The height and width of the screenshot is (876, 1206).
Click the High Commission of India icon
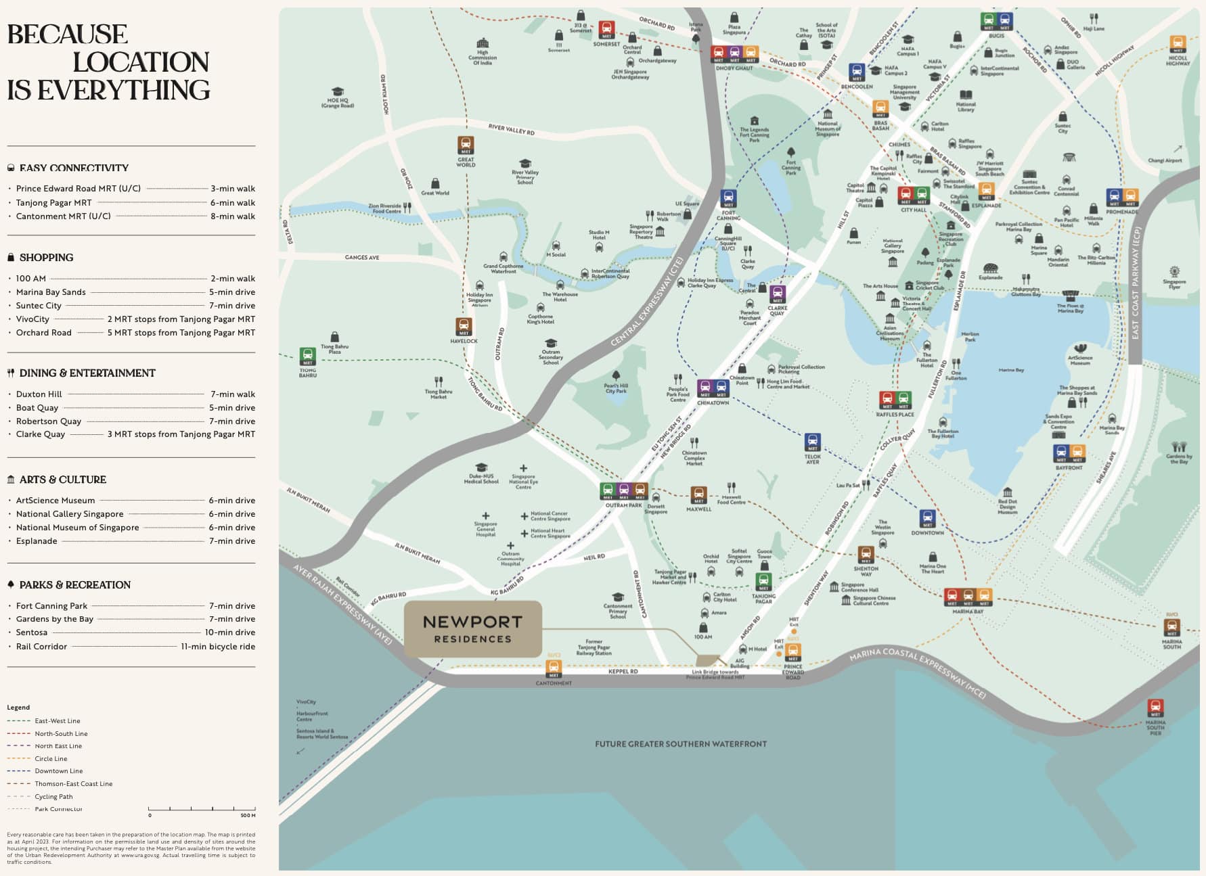(483, 43)
